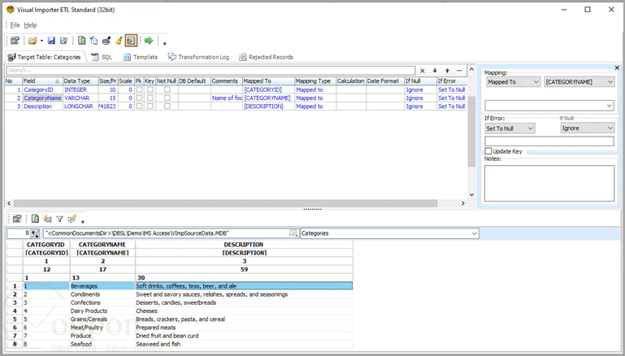Click the Y-document icon in top toolbar
Screen dimensions: 625x356
tap(93, 41)
